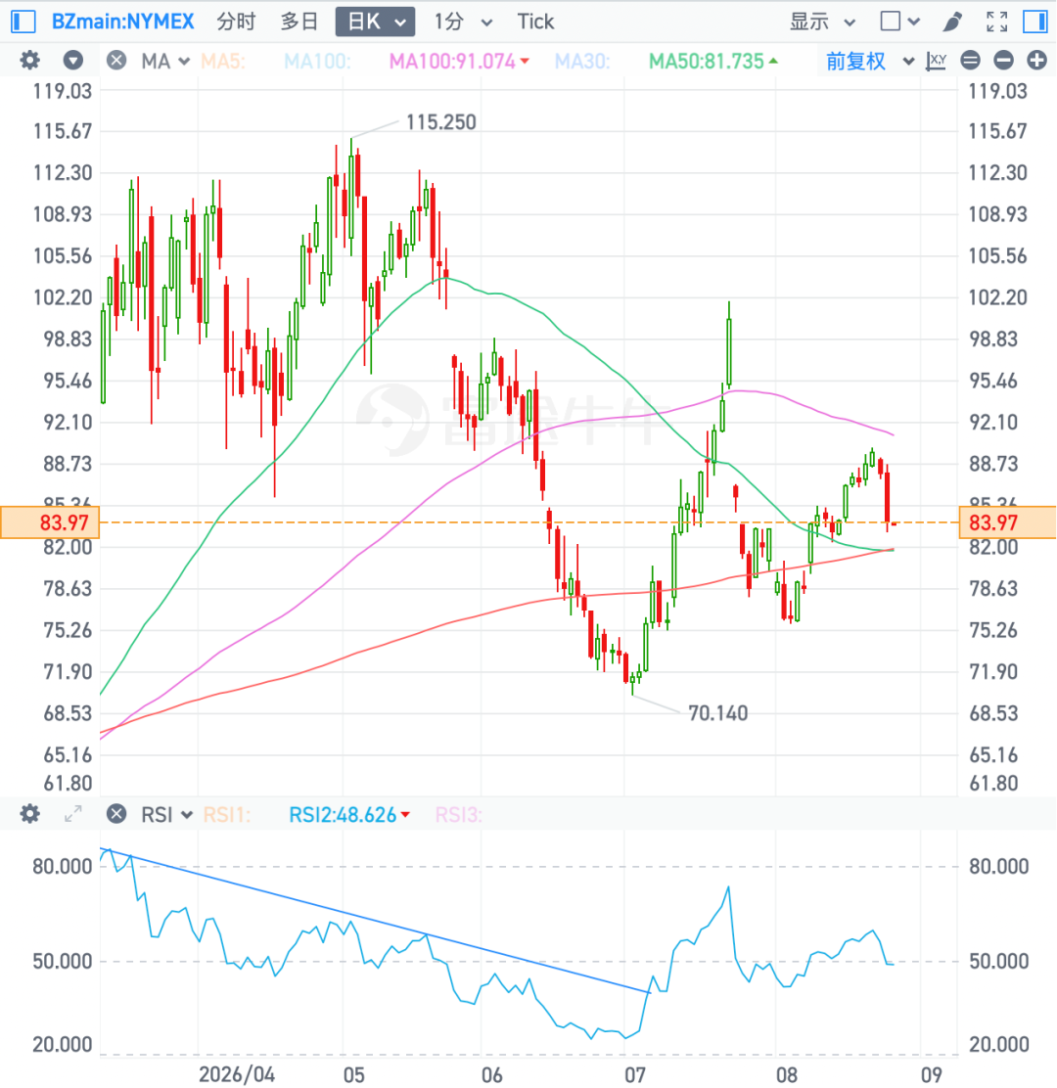Viewport: 1057px width, 1088px height.
Task: Toggle the MA100:91.074 line
Action: pos(459,61)
